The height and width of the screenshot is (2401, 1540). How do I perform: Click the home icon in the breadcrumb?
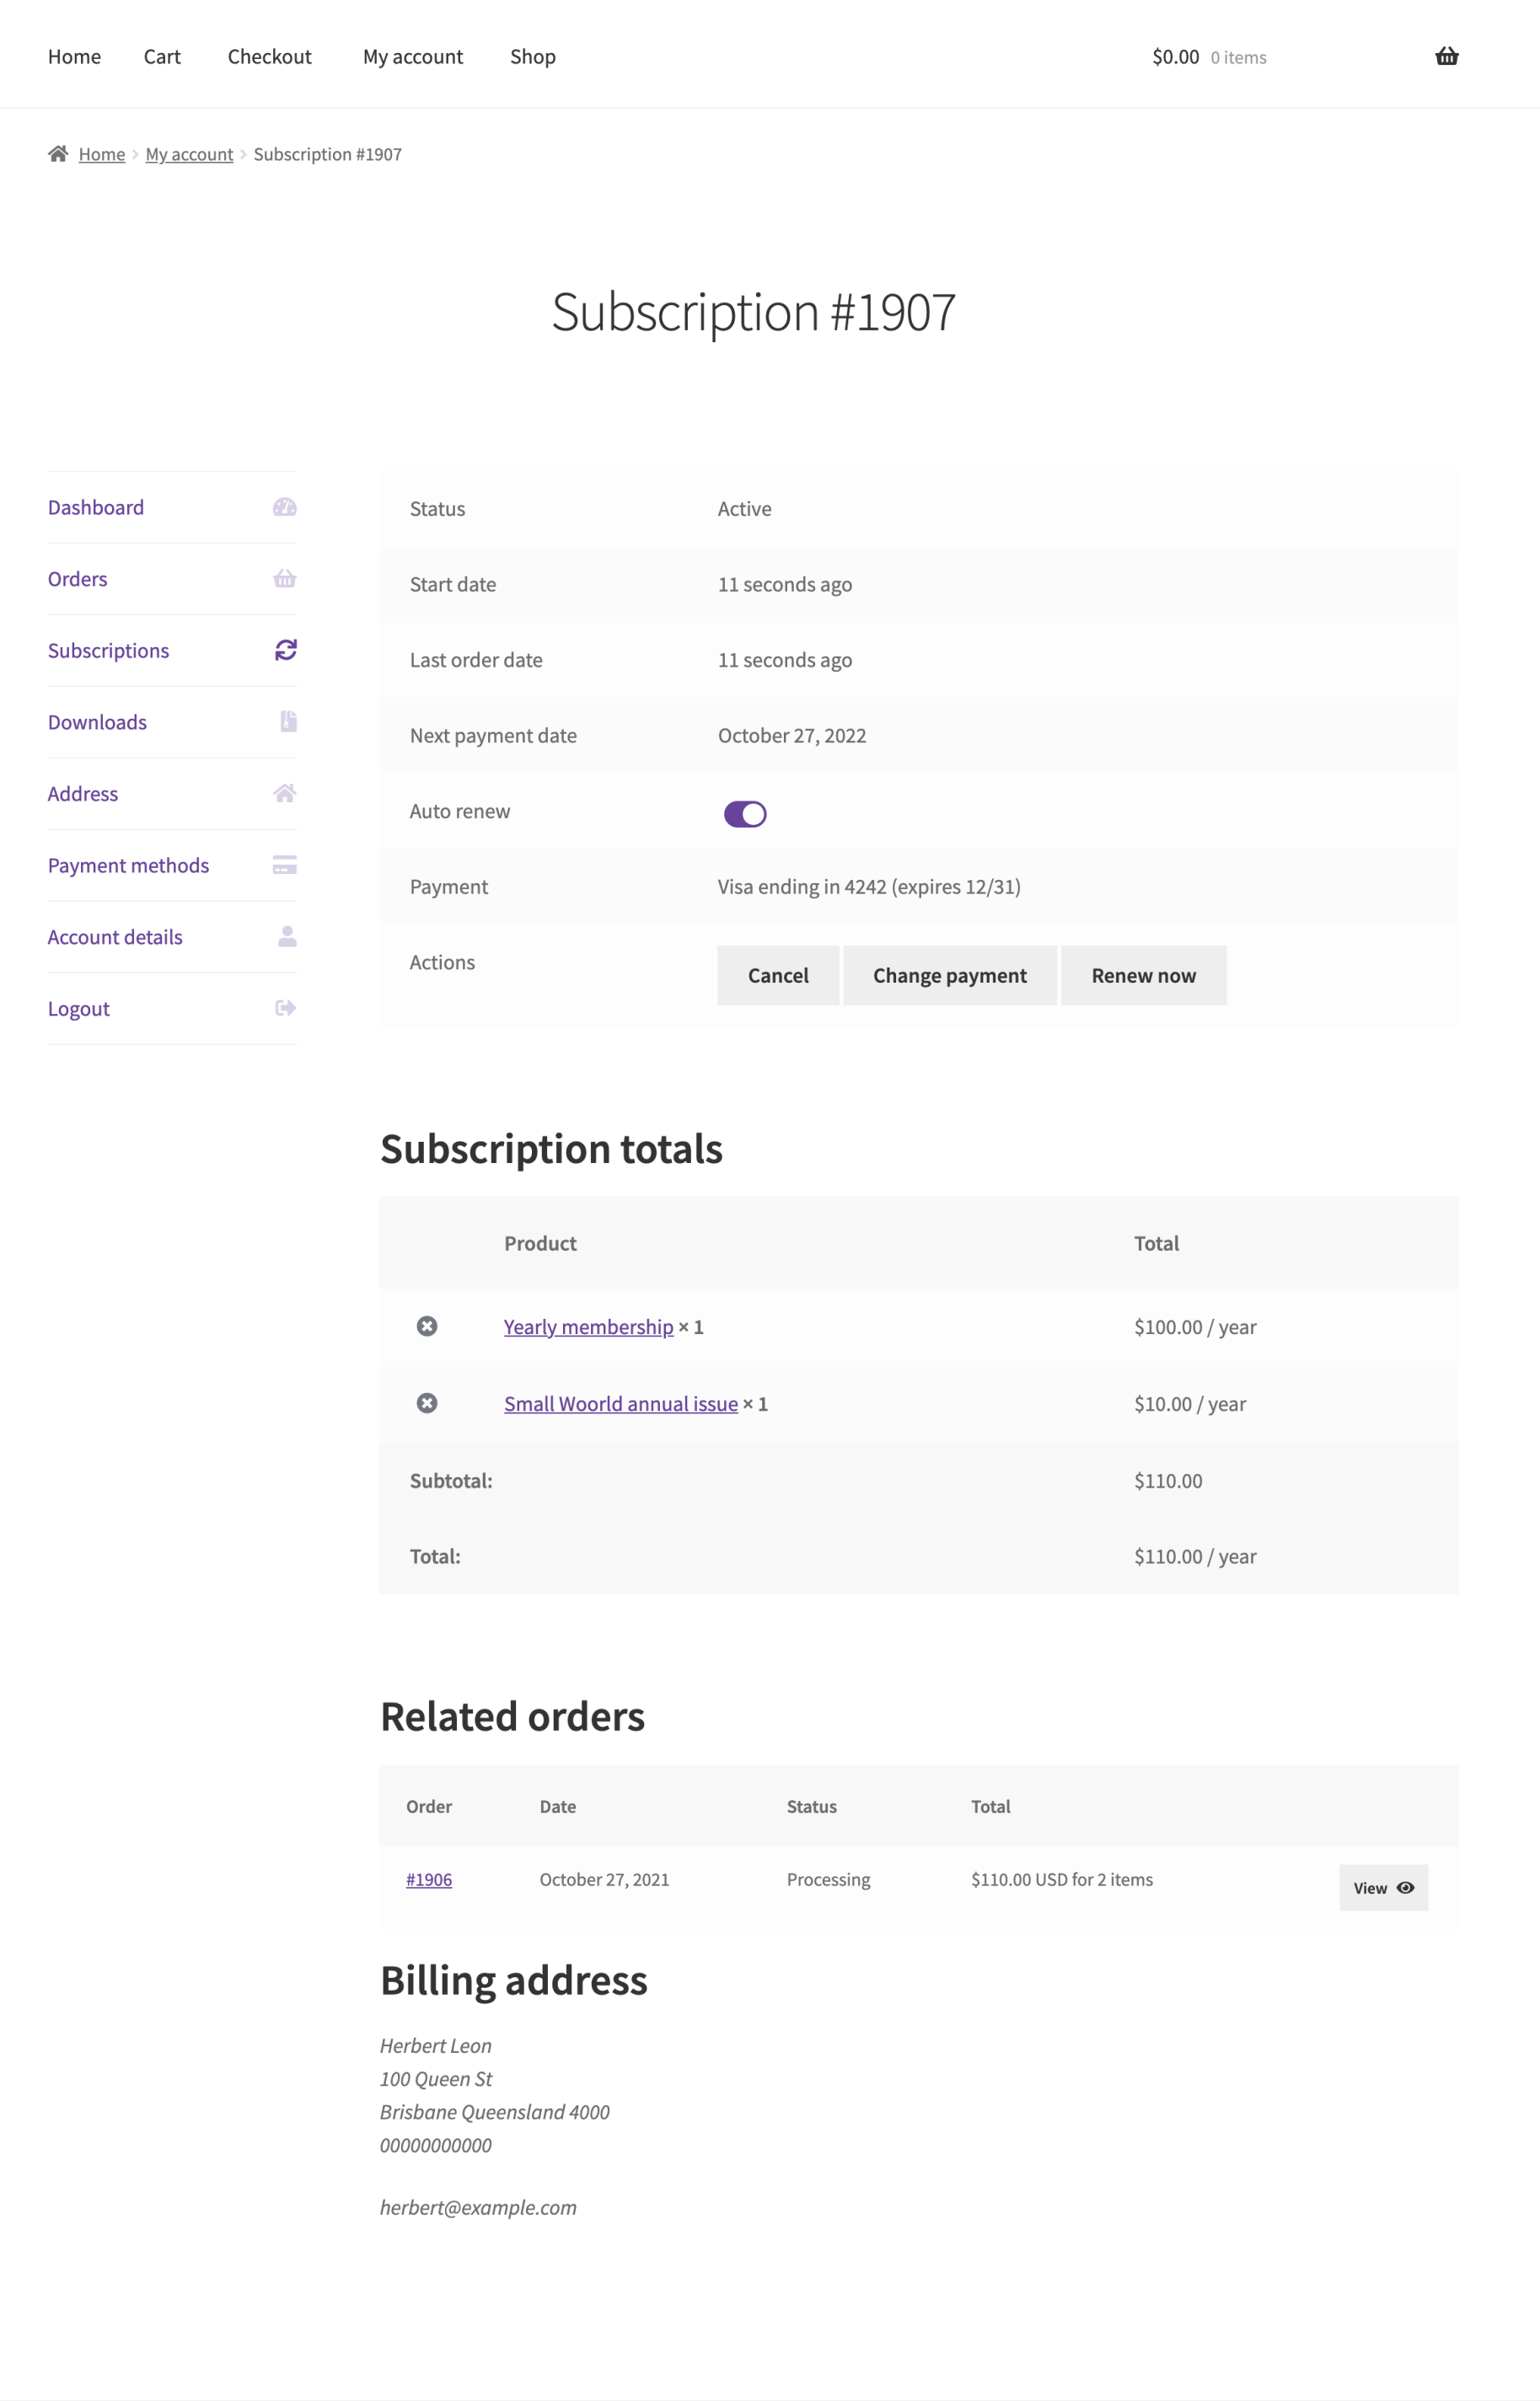(58, 153)
